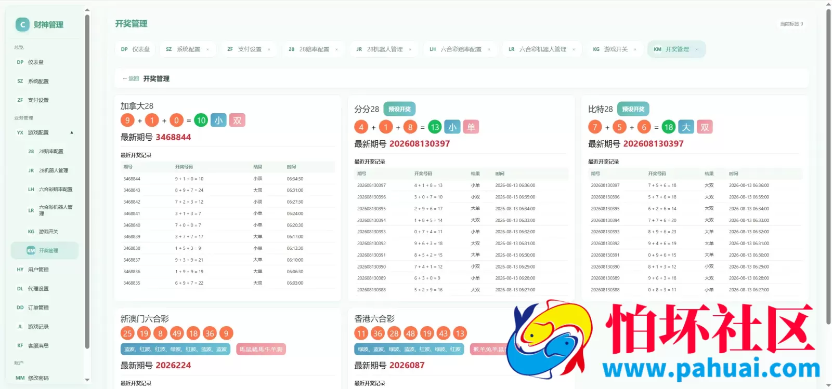Screen dimensions: 832x389
Task: Select 开奖管理 in the sidebar
Action: [x=45, y=250]
